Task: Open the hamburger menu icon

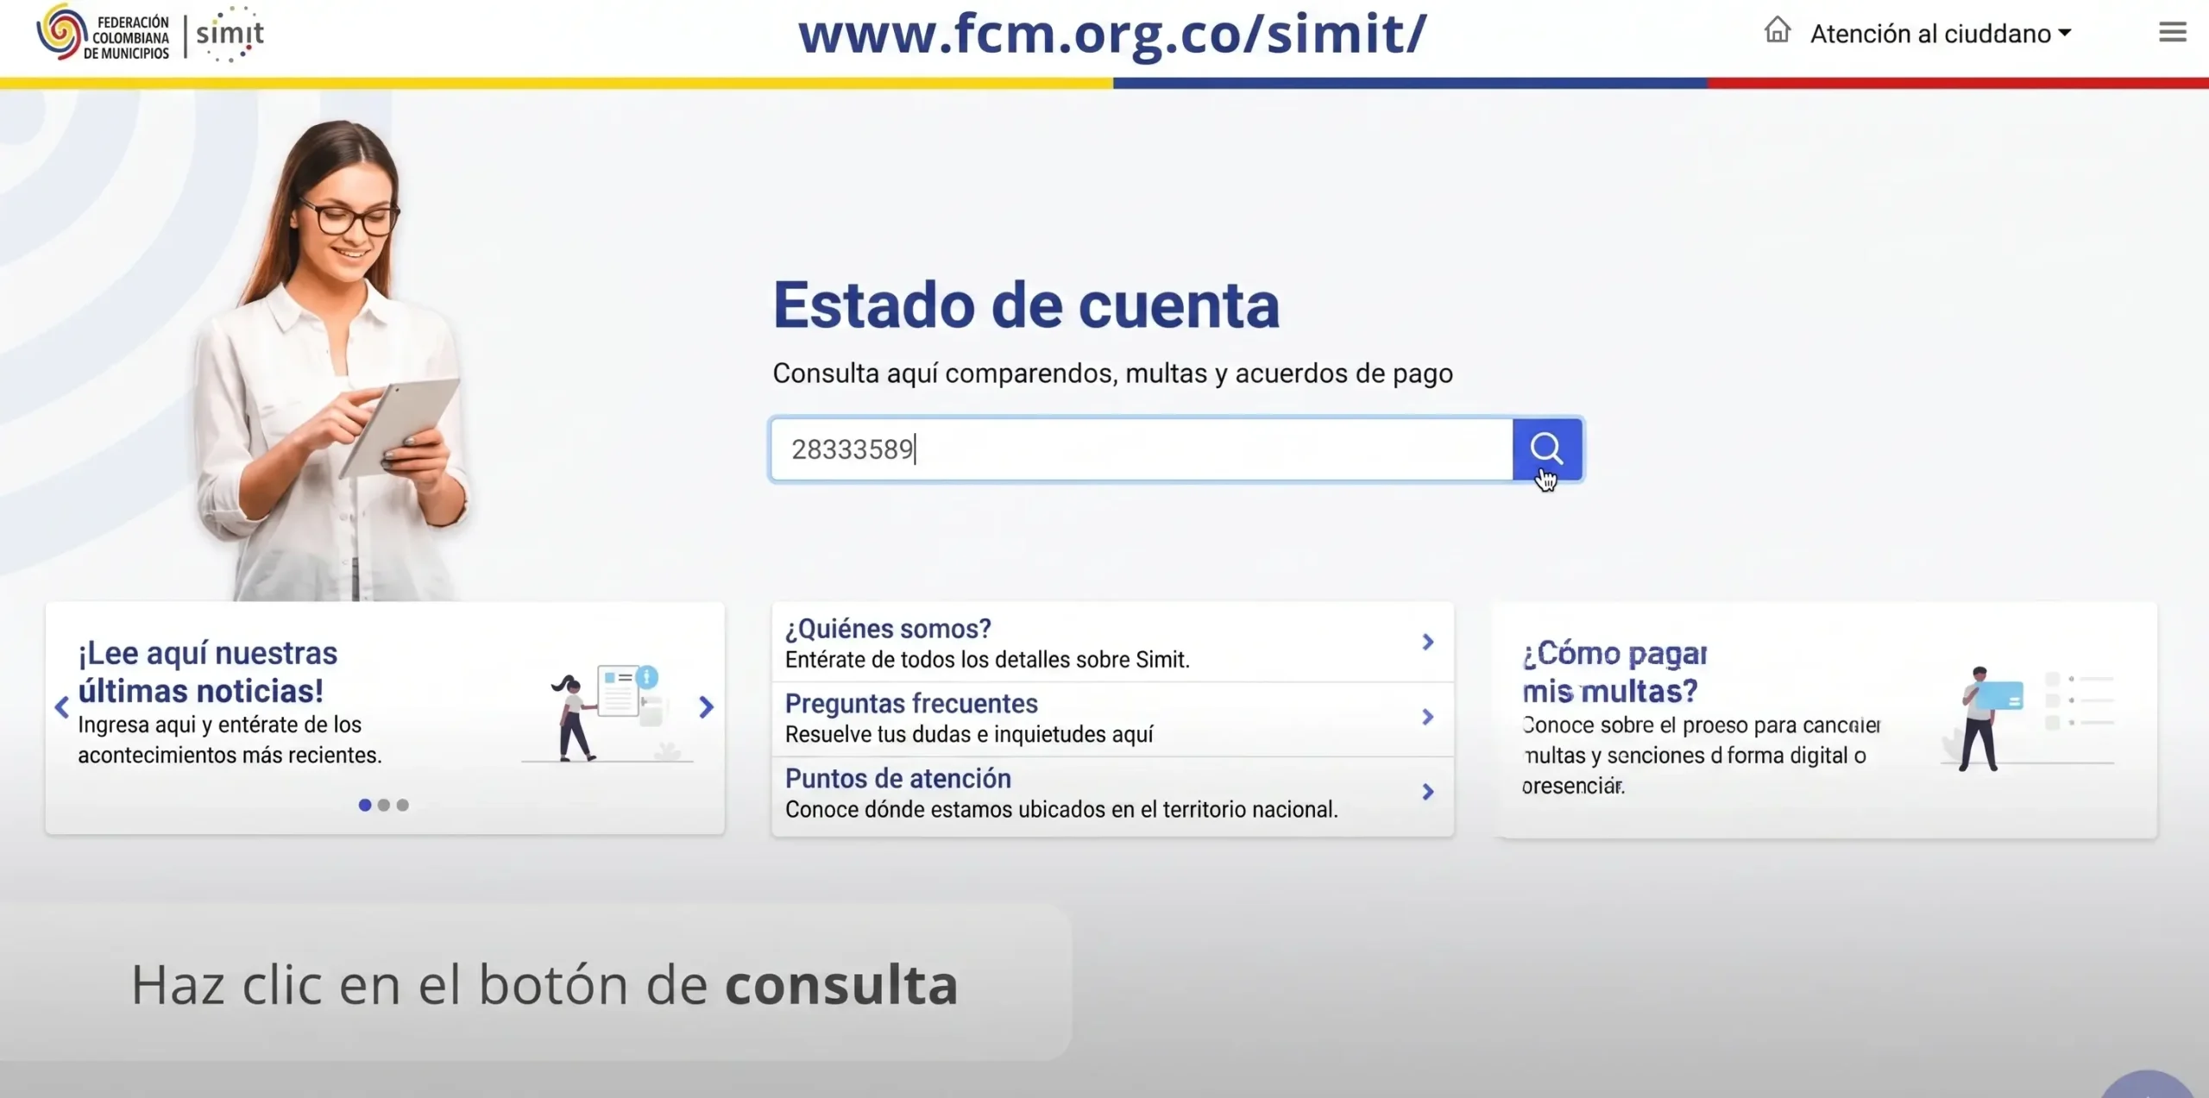Action: (x=2172, y=33)
